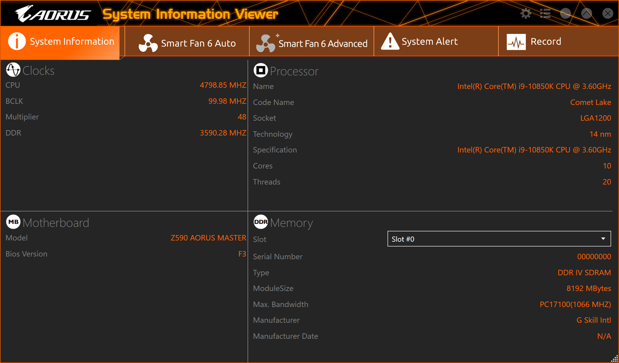
Task: Open the settings gear icon
Action: click(525, 14)
